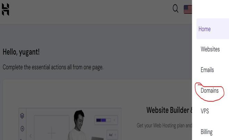Open the search magnifier icon
This screenshot has height=140, width=229.
click(x=175, y=8)
